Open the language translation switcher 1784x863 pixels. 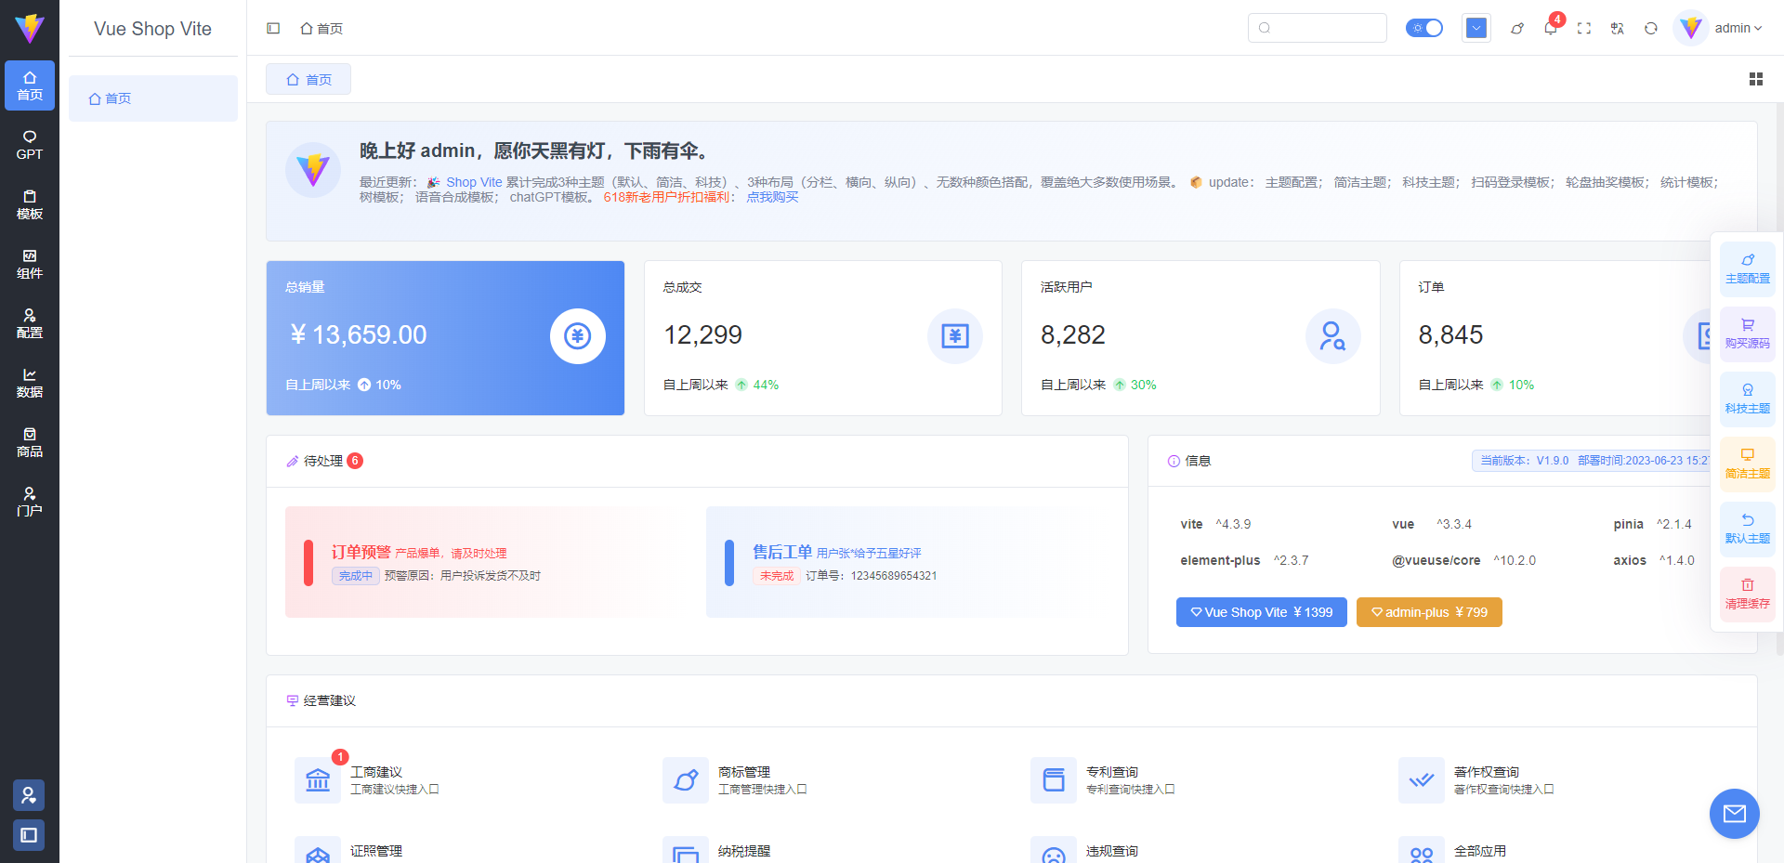1618,29
